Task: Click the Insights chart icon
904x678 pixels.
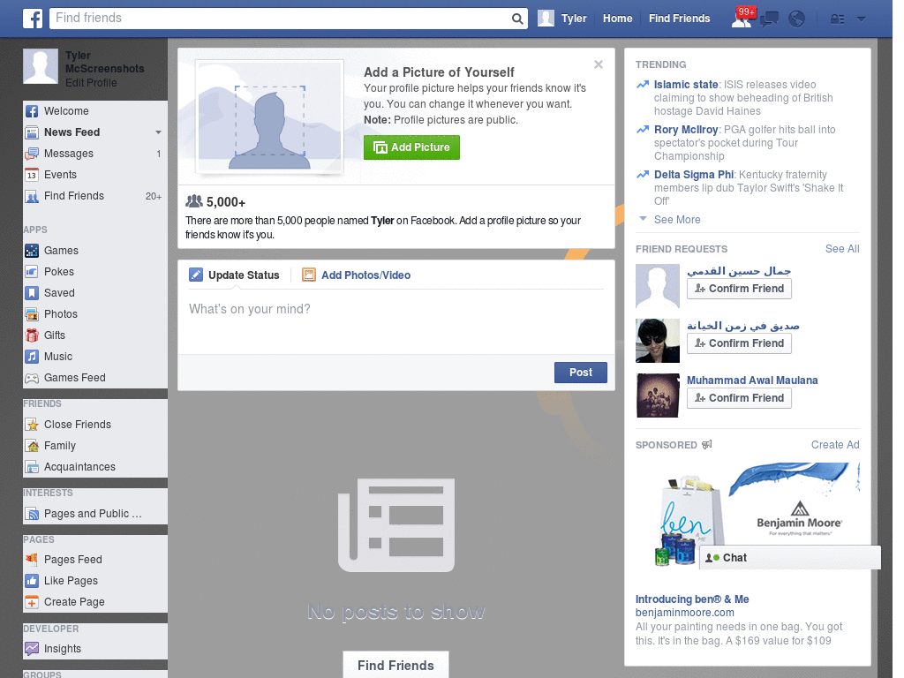Action: tap(32, 649)
